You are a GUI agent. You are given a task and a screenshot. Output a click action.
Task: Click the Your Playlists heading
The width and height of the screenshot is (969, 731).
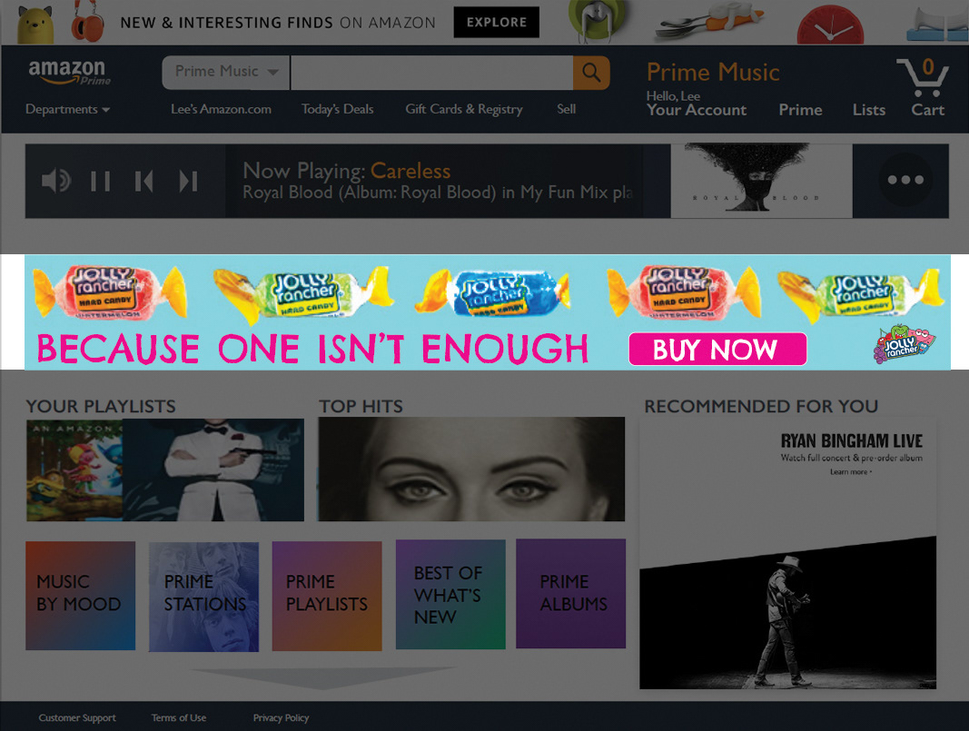click(x=101, y=406)
